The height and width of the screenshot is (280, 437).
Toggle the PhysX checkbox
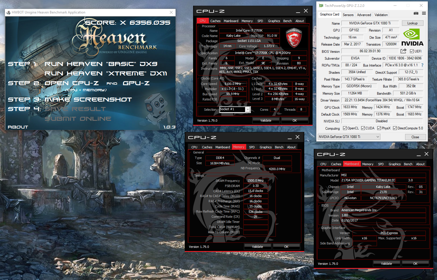click(x=379, y=128)
